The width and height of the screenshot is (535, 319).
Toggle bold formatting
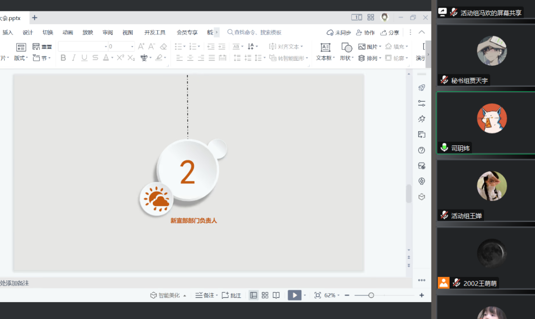63,58
